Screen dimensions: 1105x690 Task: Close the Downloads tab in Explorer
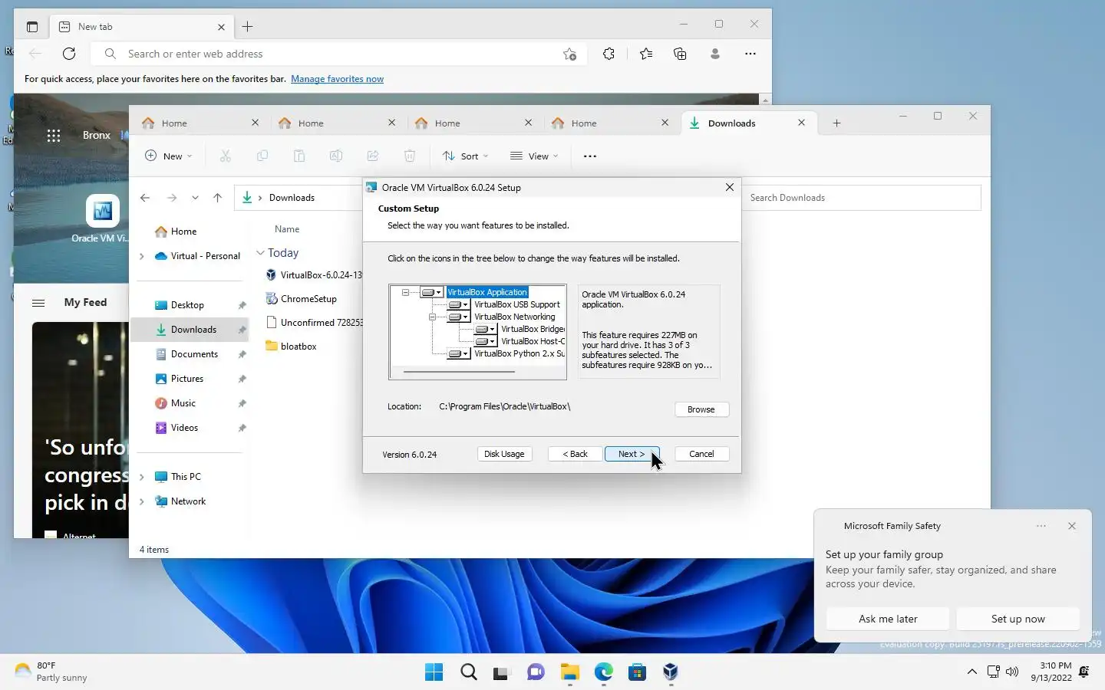(x=802, y=123)
